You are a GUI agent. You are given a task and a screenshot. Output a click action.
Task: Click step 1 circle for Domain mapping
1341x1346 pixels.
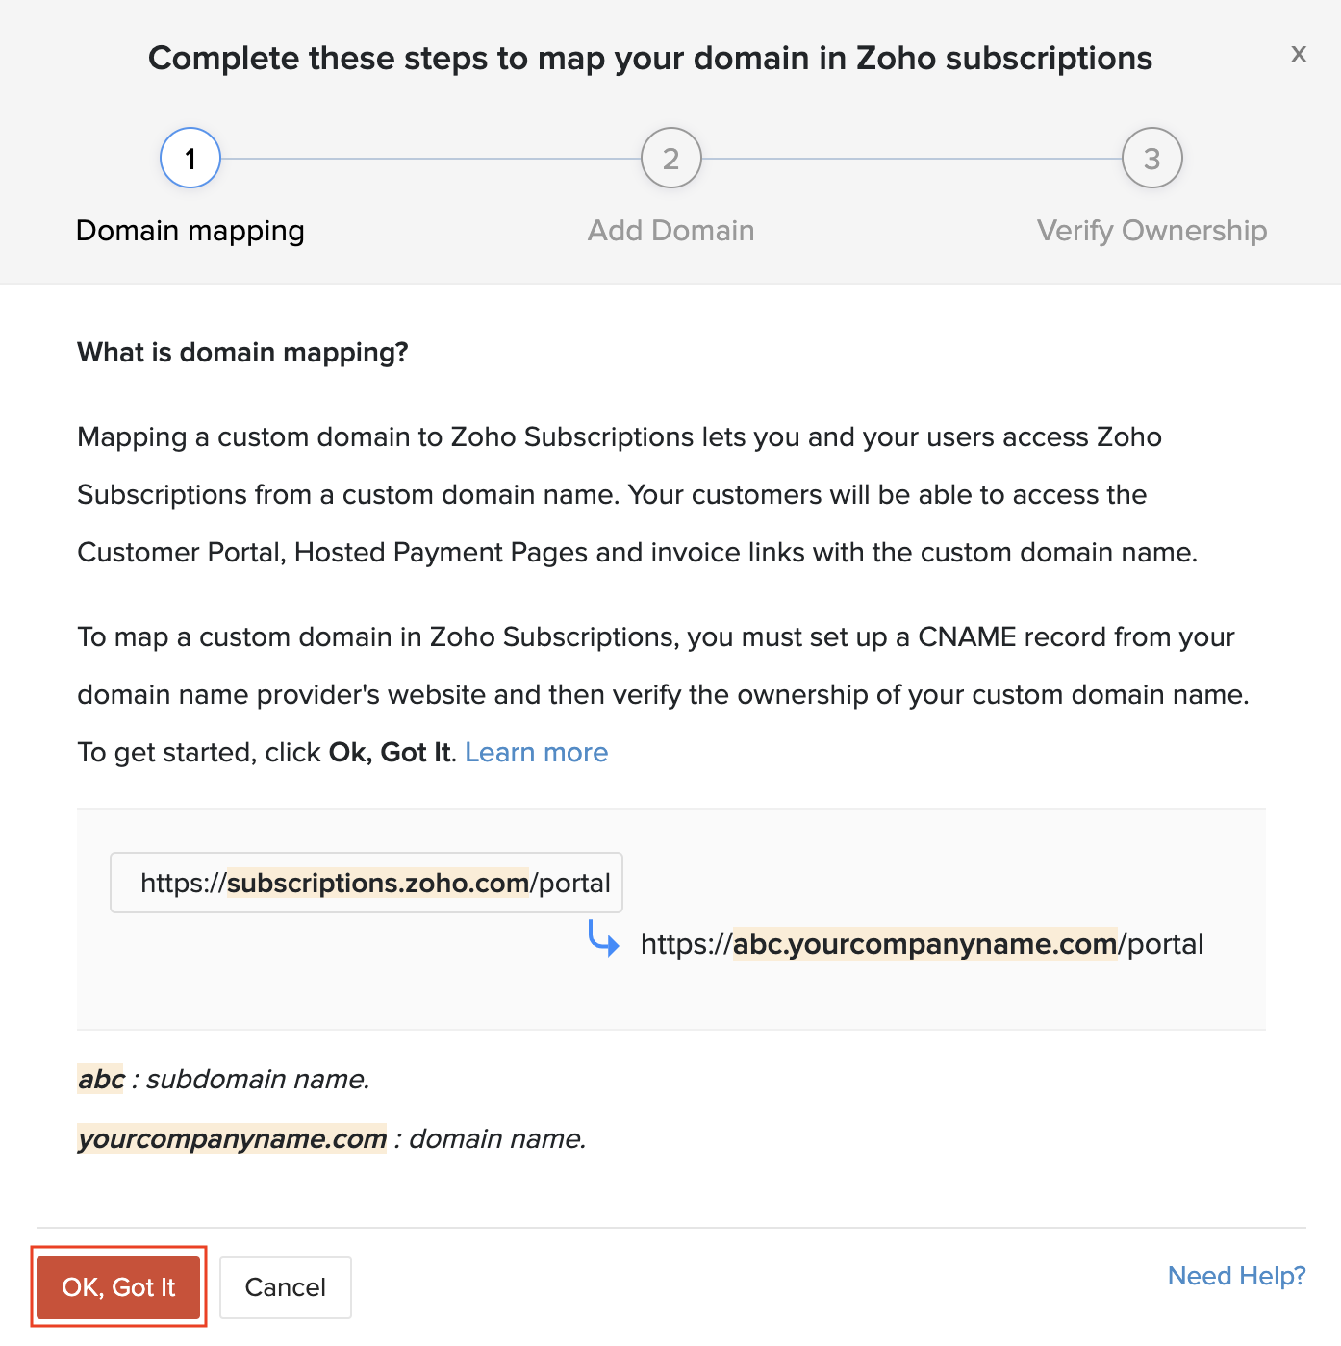pyautogui.click(x=190, y=158)
